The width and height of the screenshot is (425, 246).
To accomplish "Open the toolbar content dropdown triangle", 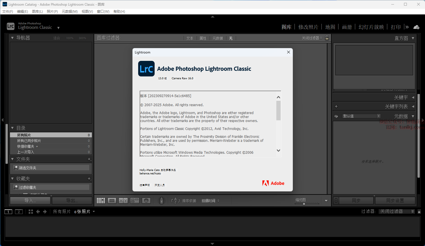I will (x=326, y=201).
